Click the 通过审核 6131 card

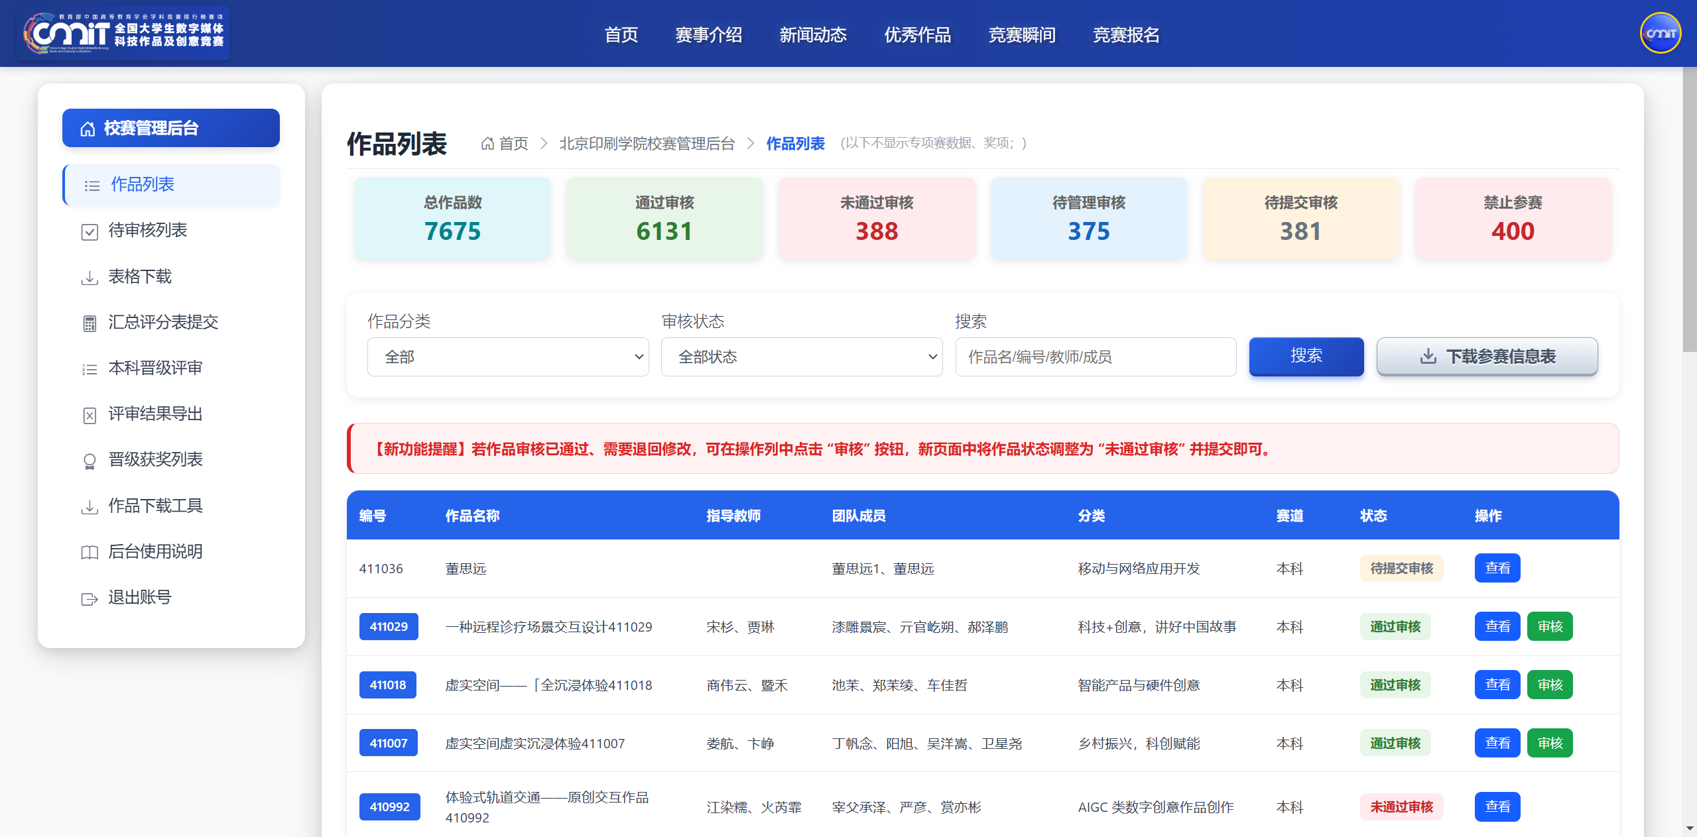tap(664, 219)
